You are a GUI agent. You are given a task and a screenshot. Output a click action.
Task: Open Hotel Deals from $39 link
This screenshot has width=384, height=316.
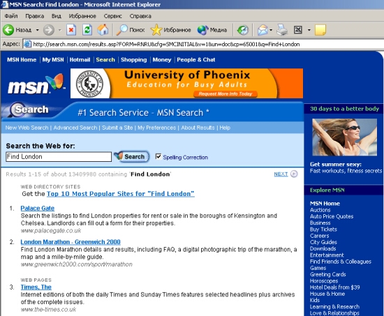pyautogui.click(x=334, y=287)
